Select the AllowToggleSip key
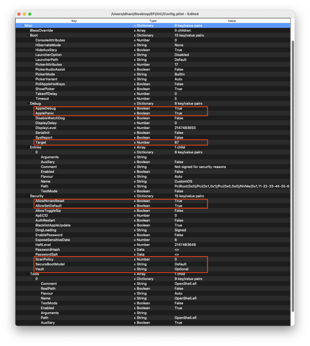 click(x=48, y=211)
